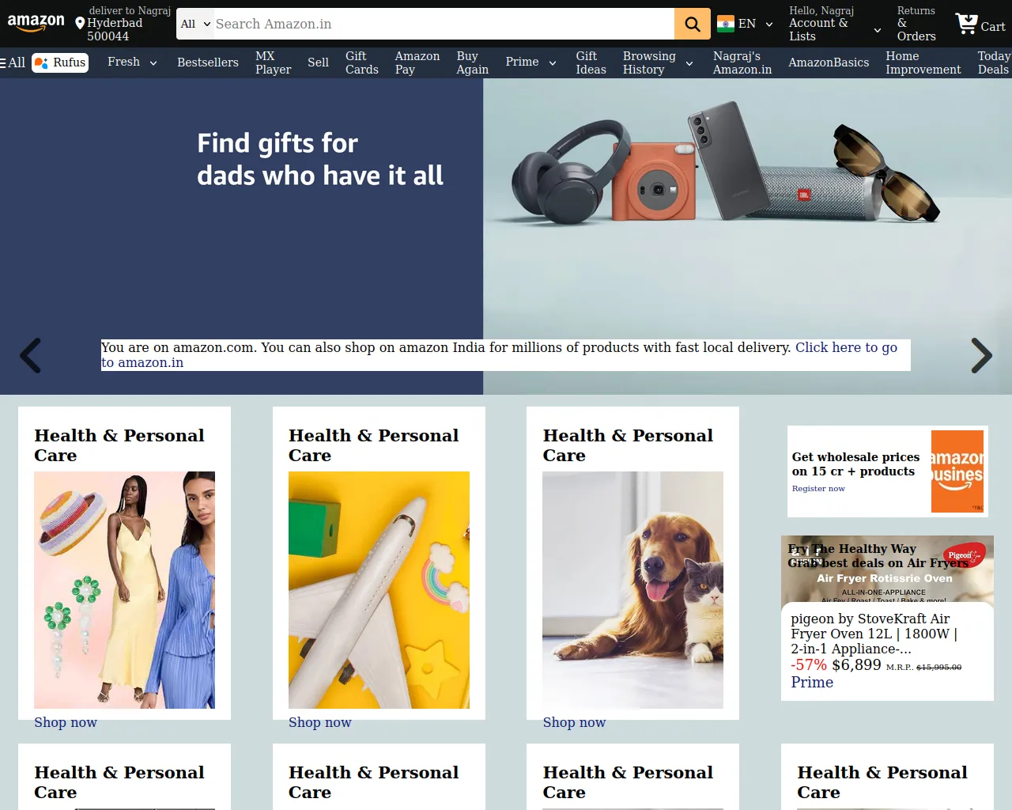The image size is (1012, 810).
Task: Open the All hamburger menu
Action: (13, 62)
